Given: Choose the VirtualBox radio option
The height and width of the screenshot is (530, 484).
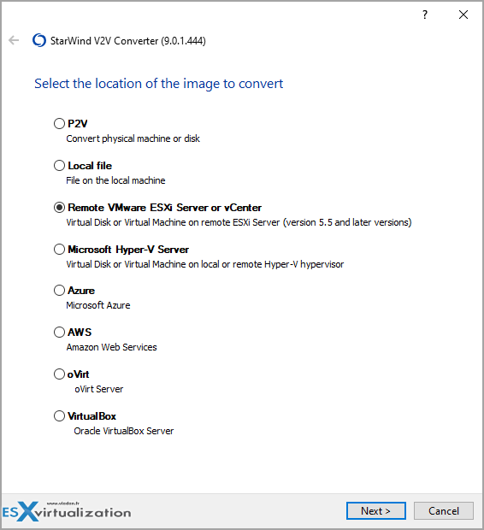Looking at the screenshot, I should click(59, 415).
